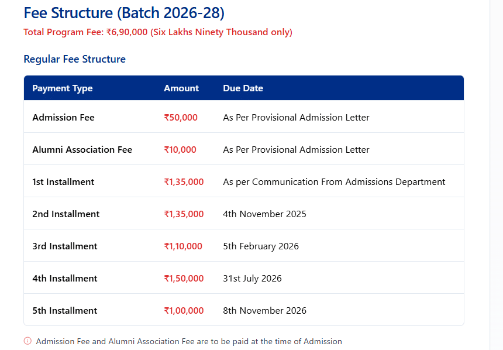Click the 4th November 2025 due date
Image resolution: width=503 pixels, height=350 pixels.
tap(264, 214)
